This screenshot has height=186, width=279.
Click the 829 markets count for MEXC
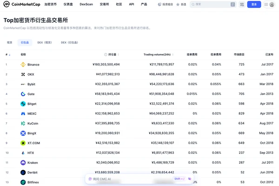pyautogui.click(x=241, y=113)
